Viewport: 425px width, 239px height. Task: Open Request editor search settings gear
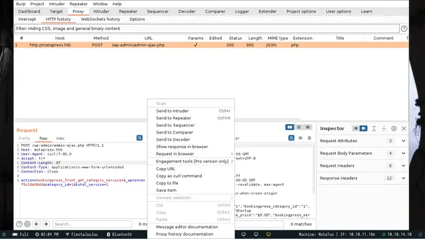click(x=27, y=224)
